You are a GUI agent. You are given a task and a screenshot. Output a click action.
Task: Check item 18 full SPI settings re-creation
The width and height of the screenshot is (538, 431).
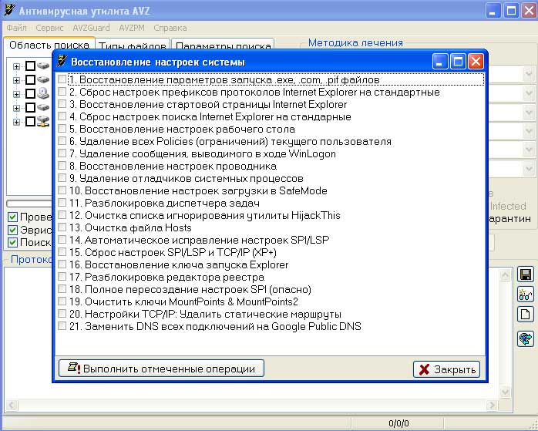62,289
